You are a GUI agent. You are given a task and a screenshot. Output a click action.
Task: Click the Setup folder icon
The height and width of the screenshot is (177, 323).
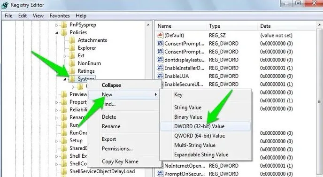[x=64, y=140]
